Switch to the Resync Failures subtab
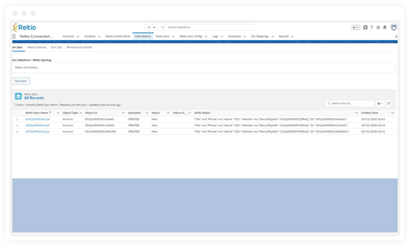 37,47
